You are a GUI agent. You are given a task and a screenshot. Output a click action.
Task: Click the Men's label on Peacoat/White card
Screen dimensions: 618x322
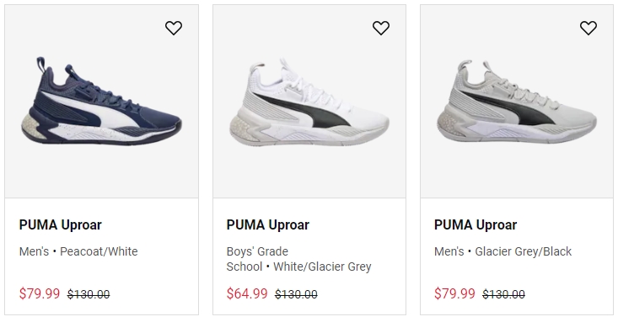34,251
